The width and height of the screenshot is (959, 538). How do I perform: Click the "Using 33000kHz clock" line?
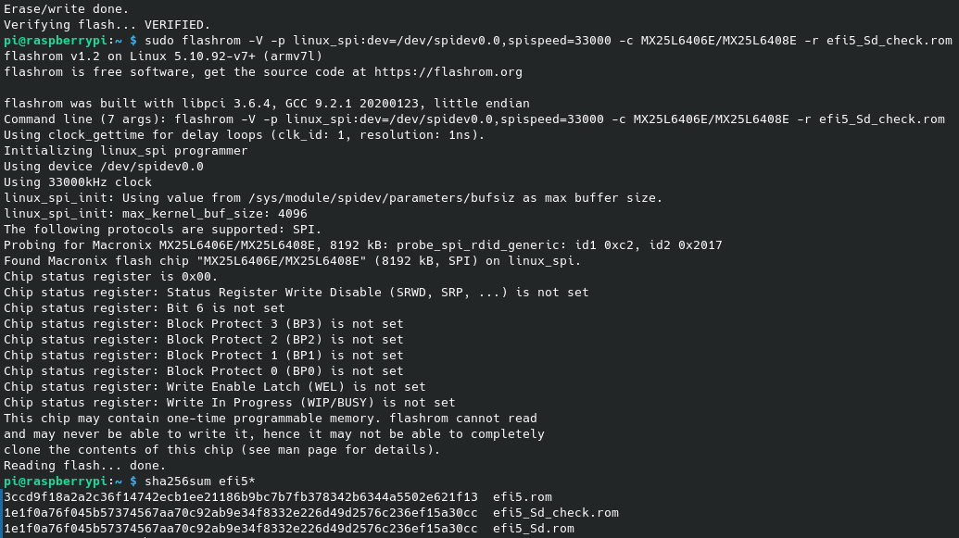tap(78, 182)
